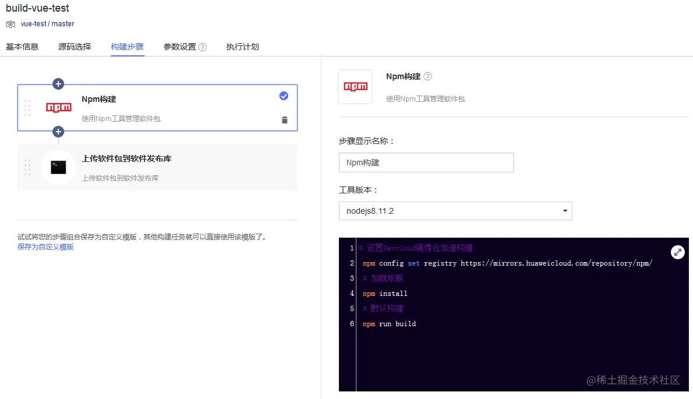693x399 pixels.
Task: Click the 步骤显示名称 input field
Action: coord(426,163)
